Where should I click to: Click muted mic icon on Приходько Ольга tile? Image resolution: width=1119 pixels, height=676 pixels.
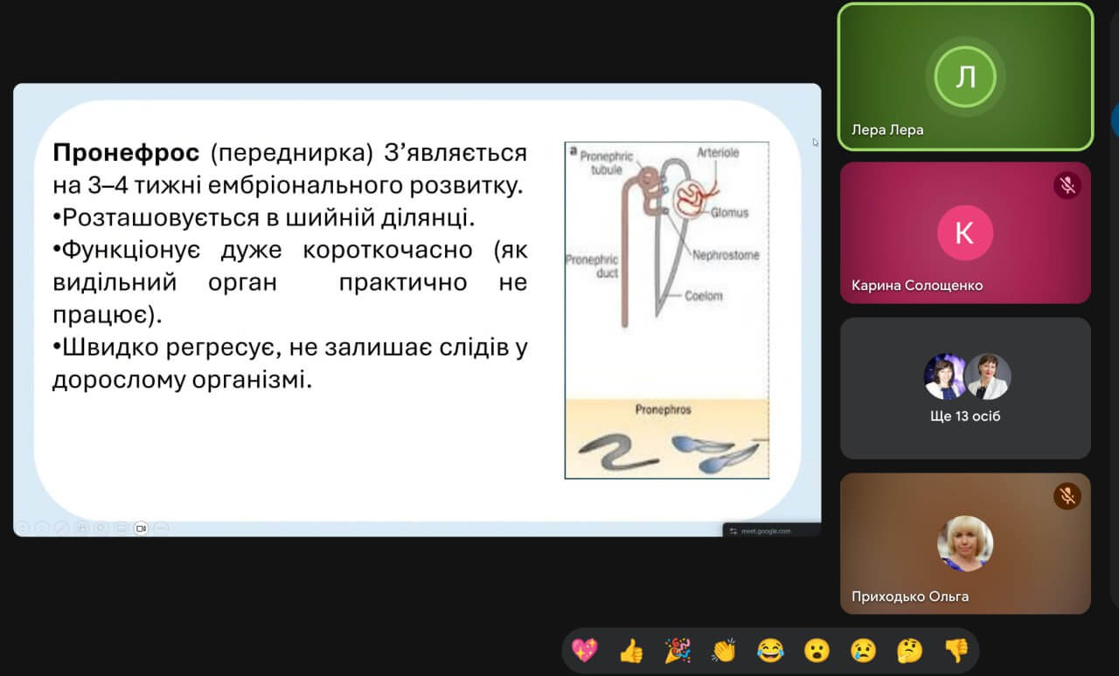coord(1067,496)
